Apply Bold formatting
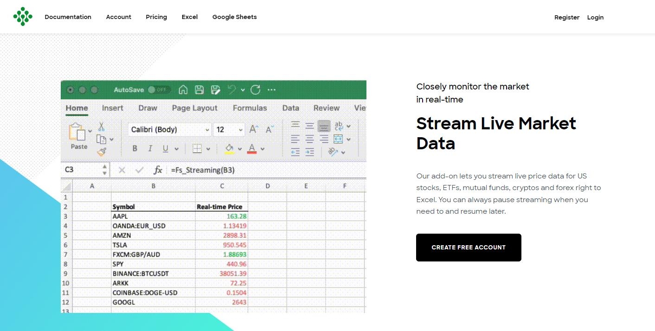This screenshot has height=331, width=655. coord(135,149)
